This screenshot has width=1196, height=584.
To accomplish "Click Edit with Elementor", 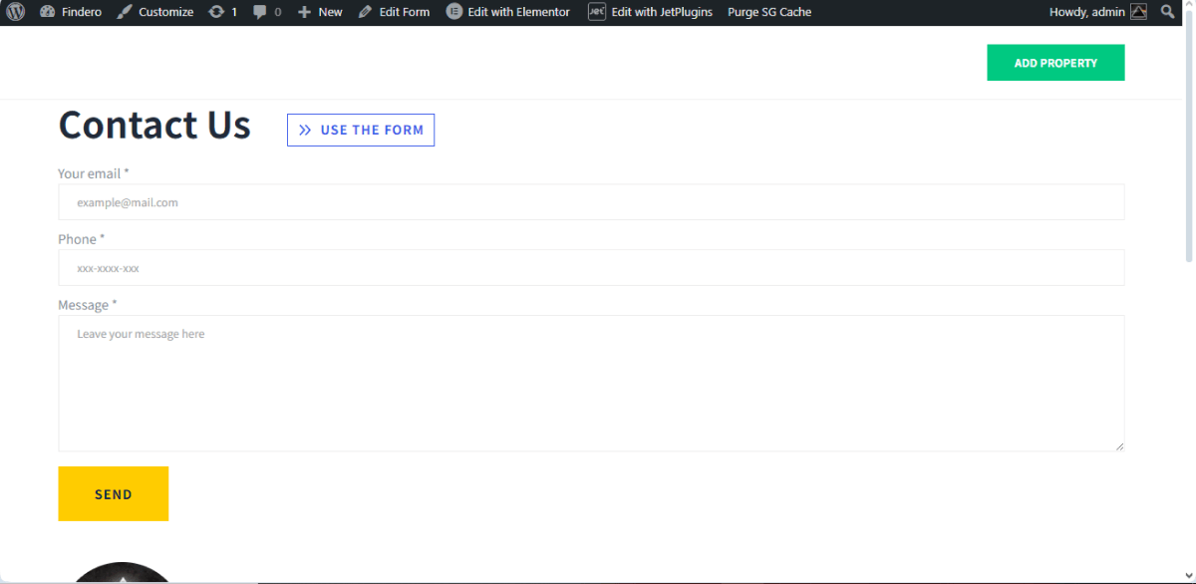I will click(516, 12).
